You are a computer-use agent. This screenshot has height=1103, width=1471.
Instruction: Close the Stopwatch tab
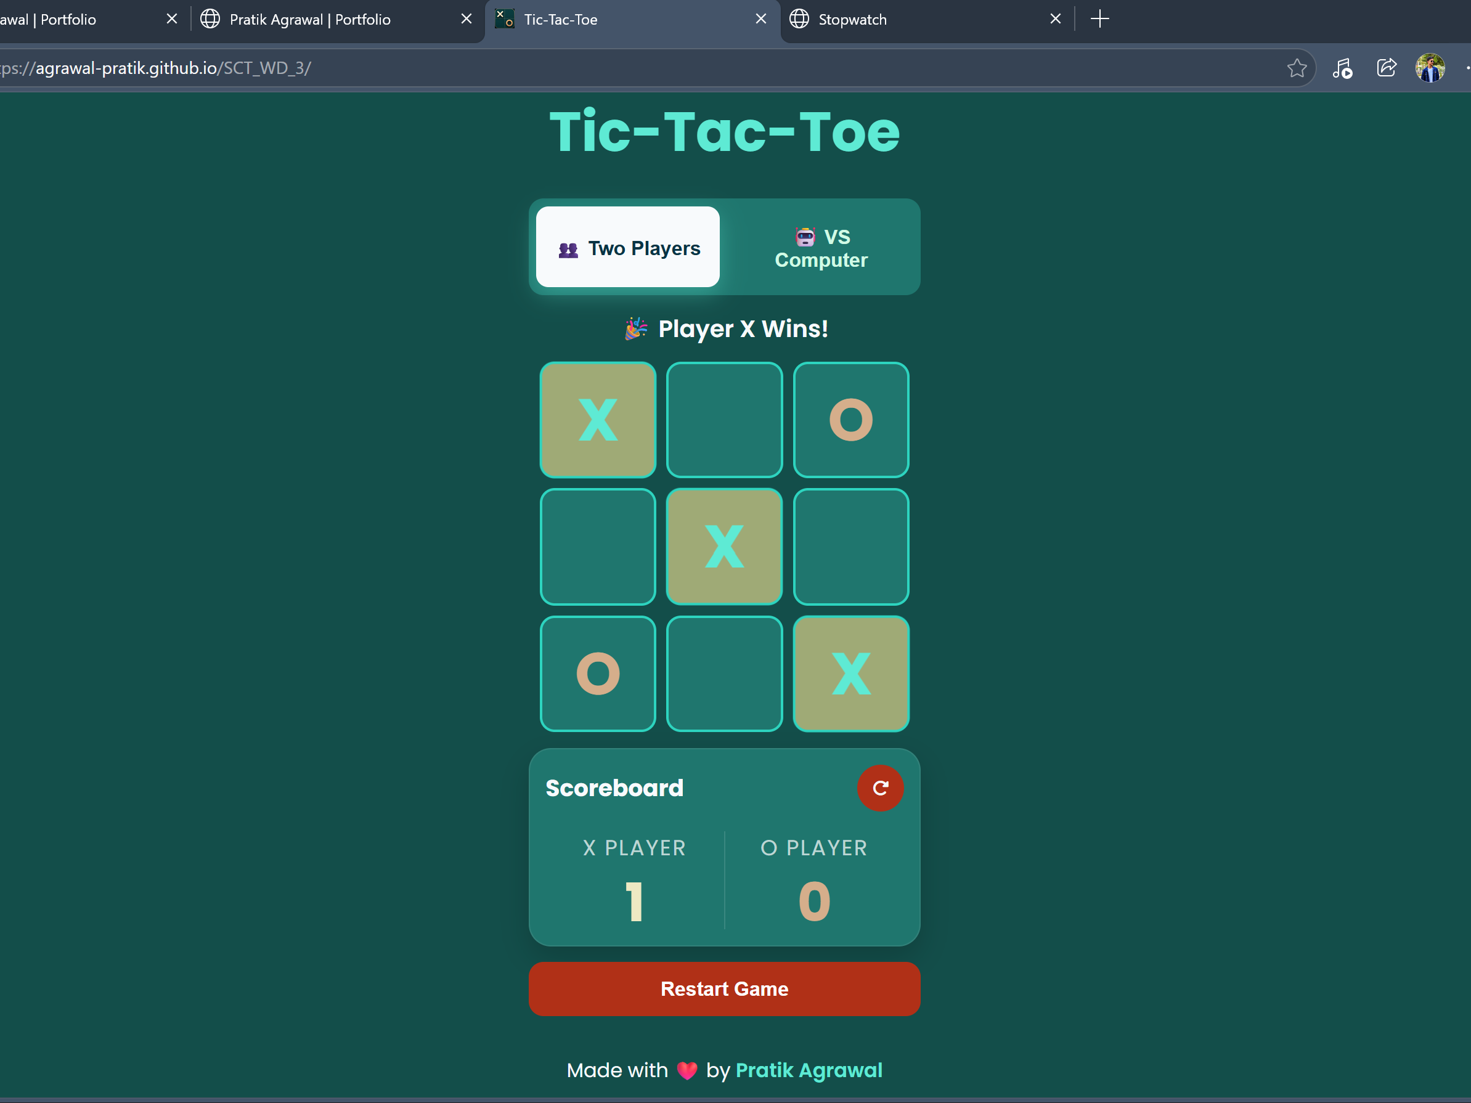point(1056,18)
